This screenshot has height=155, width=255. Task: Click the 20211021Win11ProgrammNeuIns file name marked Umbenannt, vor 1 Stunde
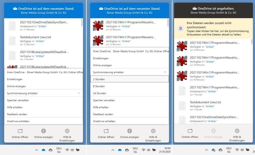[214, 87]
